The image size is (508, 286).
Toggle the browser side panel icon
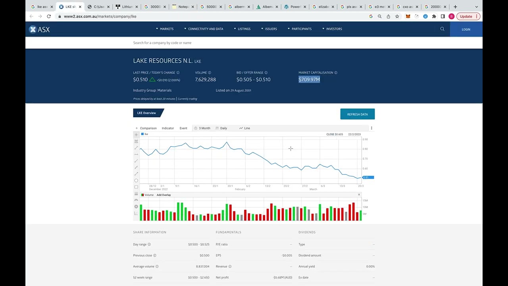[x=443, y=16]
